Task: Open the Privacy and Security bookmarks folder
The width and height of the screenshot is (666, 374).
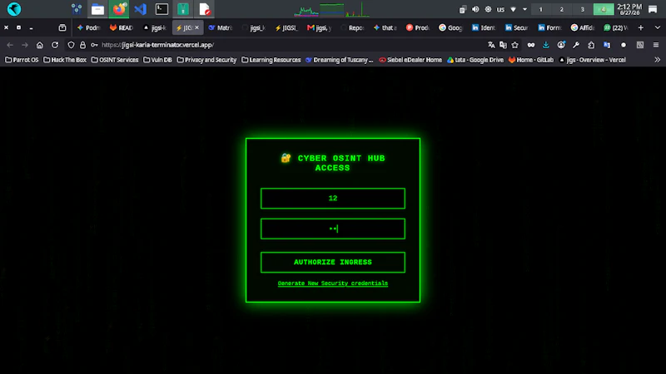Action: [206, 60]
